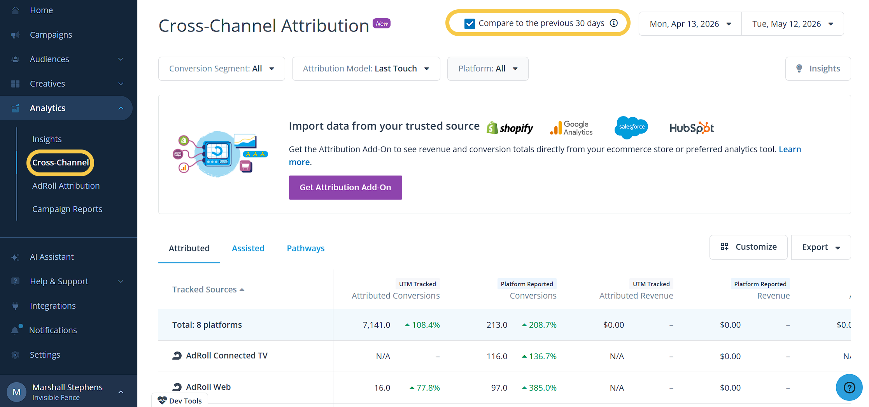The height and width of the screenshot is (407, 869).
Task: Open the Platform filter dropdown
Action: 488,69
